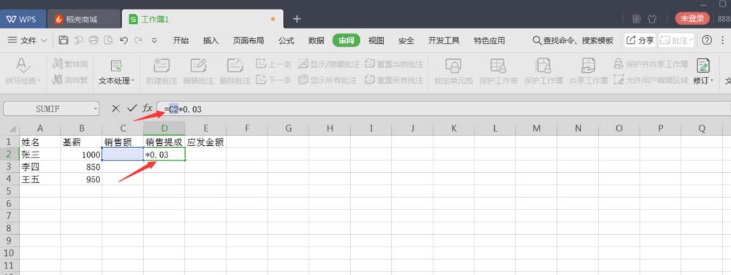
Task: Open the 页面布局 ribbon tab
Action: [x=249, y=40]
